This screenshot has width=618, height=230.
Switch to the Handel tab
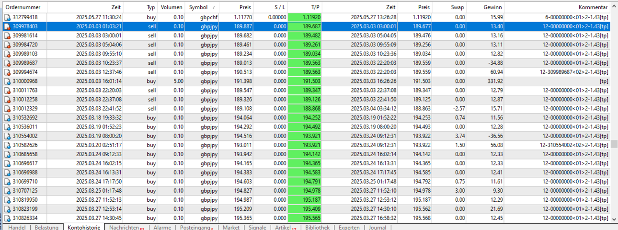pyautogui.click(x=17, y=227)
